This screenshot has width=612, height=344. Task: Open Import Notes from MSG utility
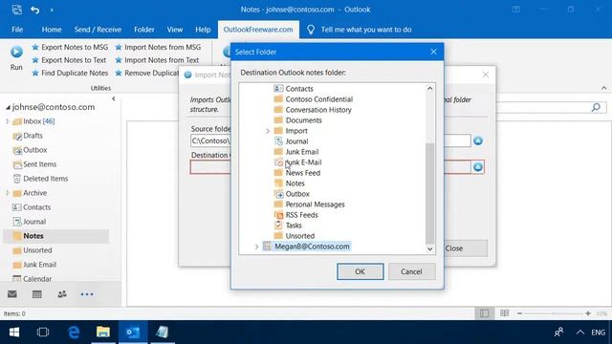coord(158,47)
